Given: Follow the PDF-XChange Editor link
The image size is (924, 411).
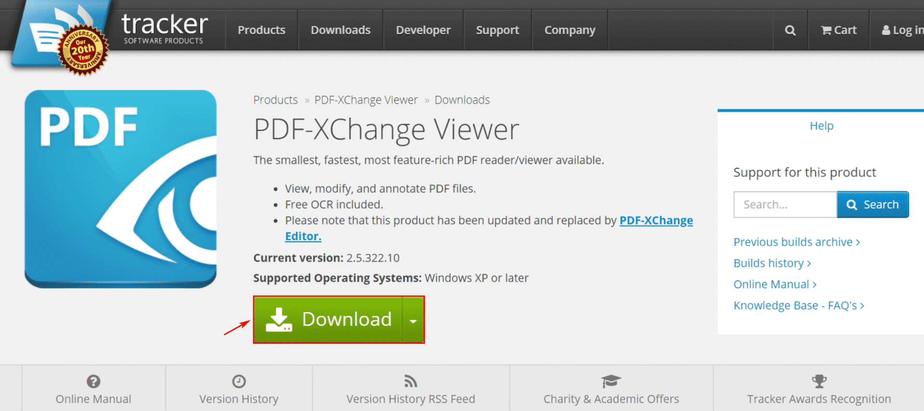Looking at the screenshot, I should (x=655, y=221).
